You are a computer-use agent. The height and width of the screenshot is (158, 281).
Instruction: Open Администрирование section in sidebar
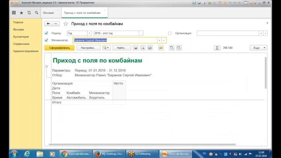[26, 51]
